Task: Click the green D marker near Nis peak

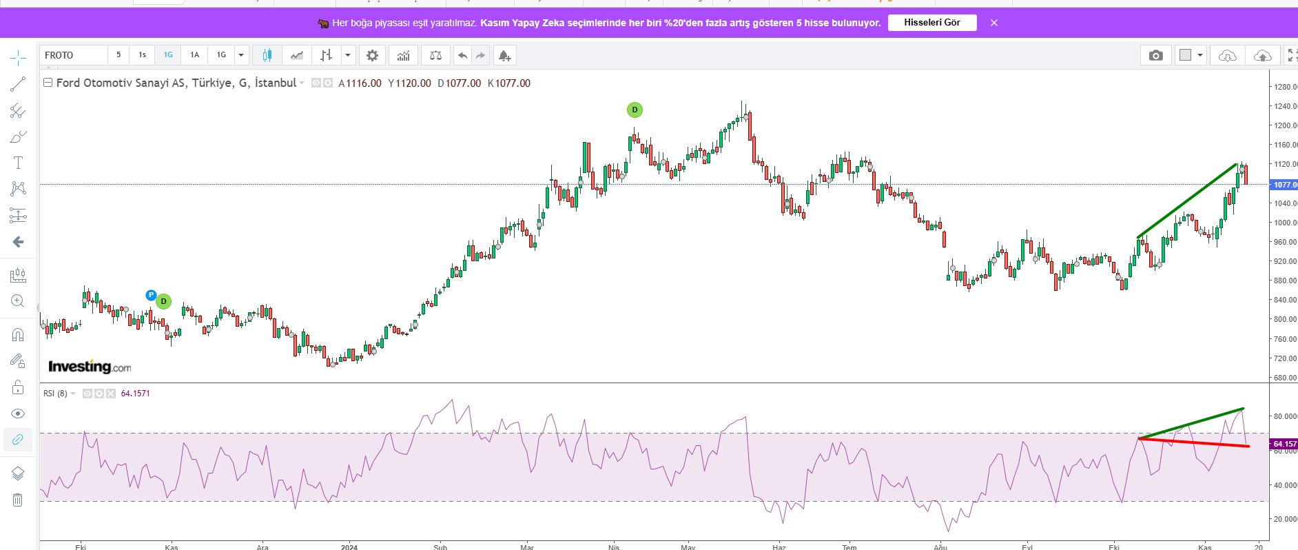Action: [x=635, y=110]
